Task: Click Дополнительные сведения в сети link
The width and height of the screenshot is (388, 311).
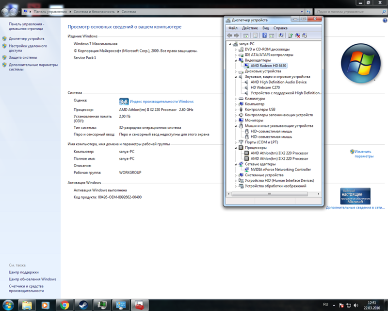Action: click(x=355, y=207)
